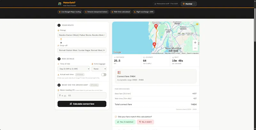
Task: Click the orange location pin beside Mumbai
Action: pyautogui.click(x=184, y=4)
